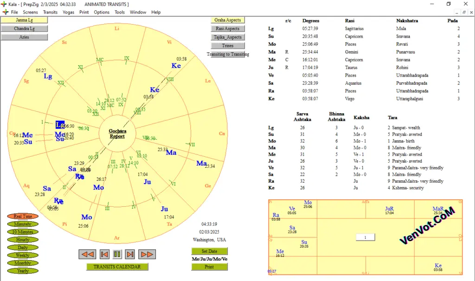Click the Sagittarius rasi cell for Lg

click(x=354, y=28)
